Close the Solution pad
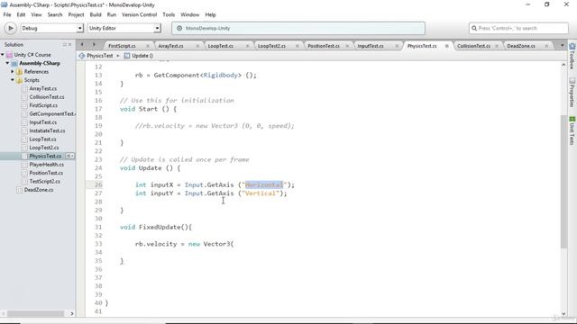The image size is (577, 324). click(x=70, y=44)
